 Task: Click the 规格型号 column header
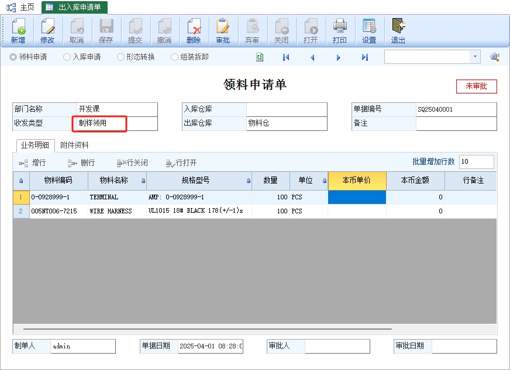click(x=199, y=181)
